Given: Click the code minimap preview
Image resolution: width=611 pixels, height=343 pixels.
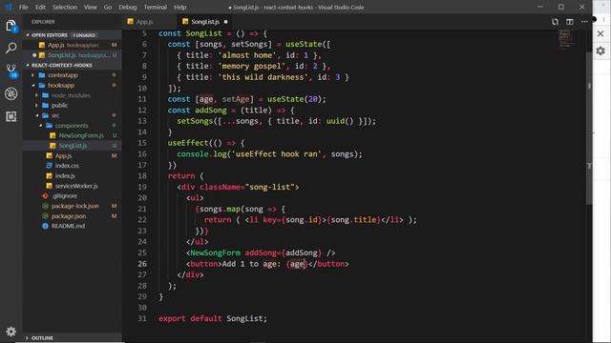Looking at the screenshot, I should click(x=566, y=39).
